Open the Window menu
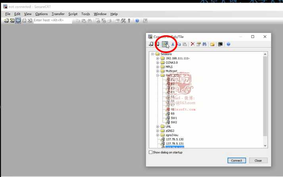This screenshot has width=283, height=177. pos(100,14)
